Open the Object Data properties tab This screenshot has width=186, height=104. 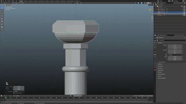tap(155, 65)
